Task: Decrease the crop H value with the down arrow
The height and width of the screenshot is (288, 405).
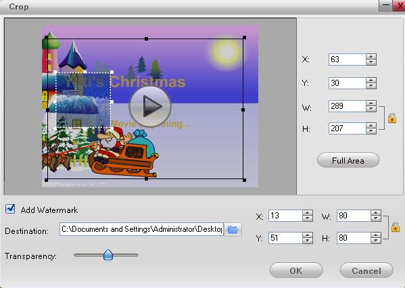Action: 371,131
